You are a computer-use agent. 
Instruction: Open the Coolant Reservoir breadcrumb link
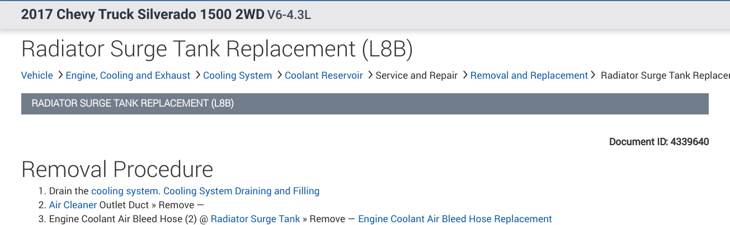[x=324, y=75]
